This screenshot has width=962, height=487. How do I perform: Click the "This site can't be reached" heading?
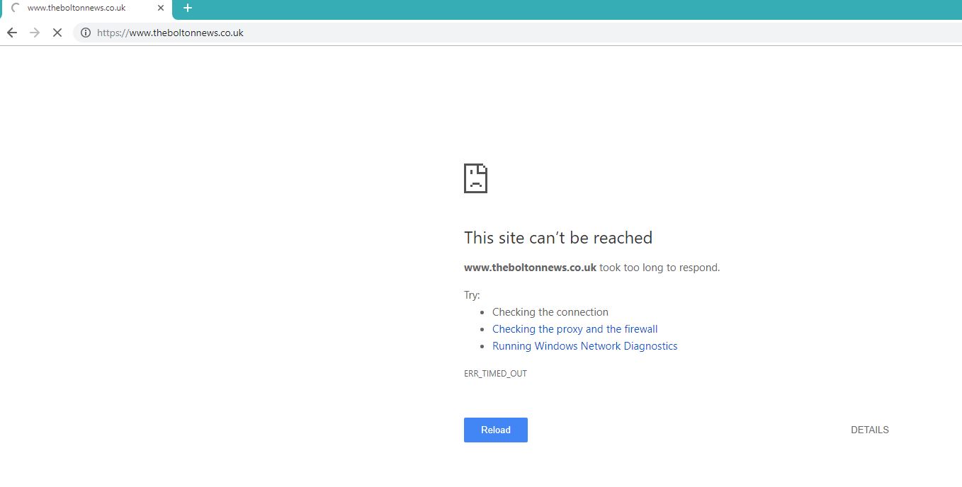point(558,238)
